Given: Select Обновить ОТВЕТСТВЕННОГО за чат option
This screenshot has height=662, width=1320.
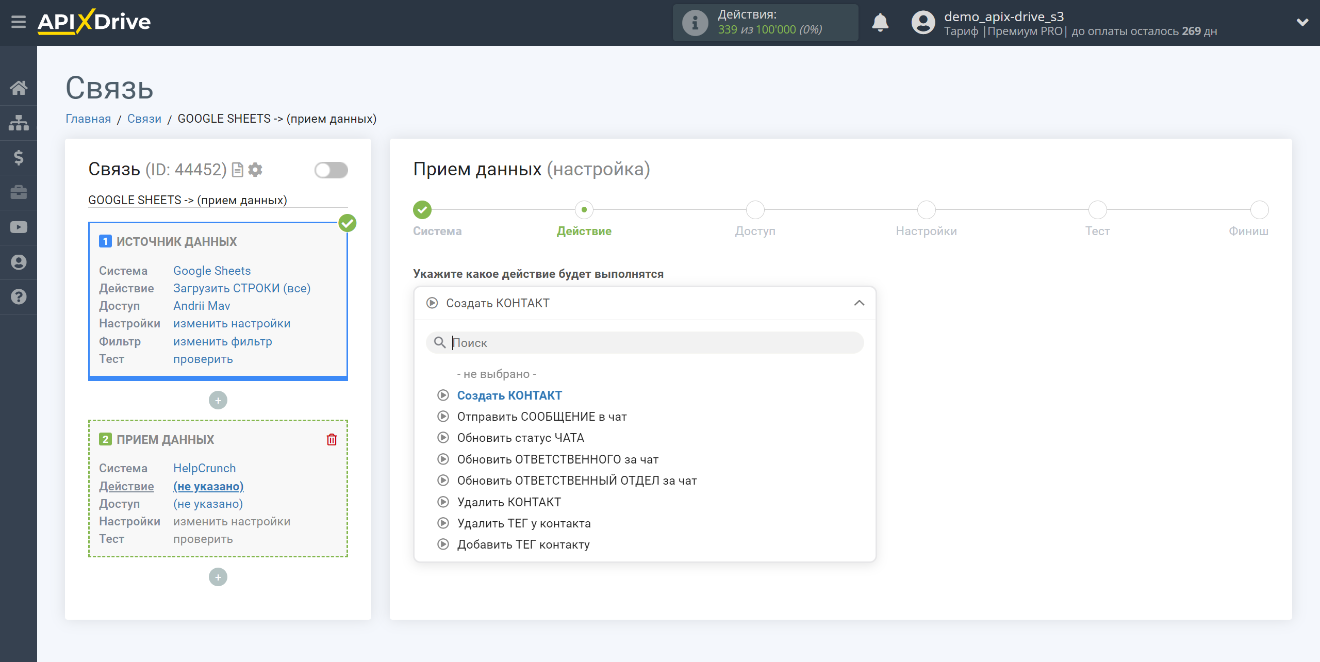Looking at the screenshot, I should coord(558,459).
